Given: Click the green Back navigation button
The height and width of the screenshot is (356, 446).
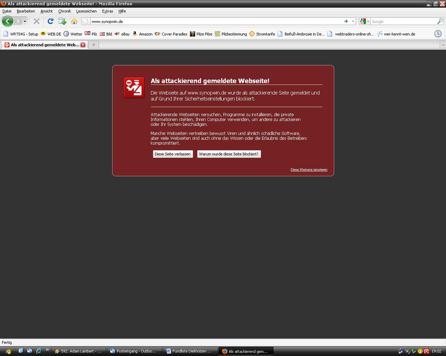Looking at the screenshot, I should 7,21.
